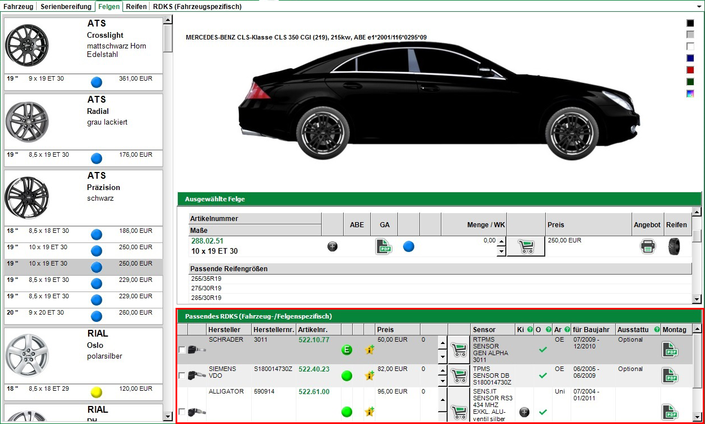Open info star icon for SIEMENS VDO sensor

pyautogui.click(x=370, y=376)
